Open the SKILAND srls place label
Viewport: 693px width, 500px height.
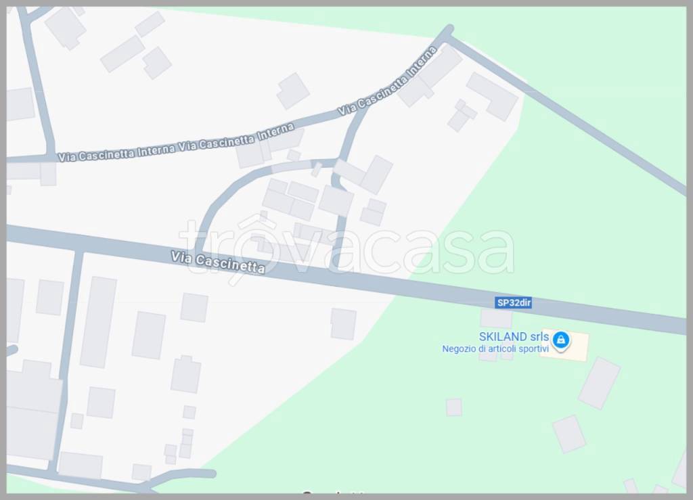[x=514, y=336]
